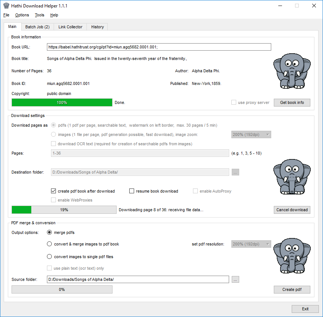Open the set pdf resolution dropdown
The height and width of the screenshot is (317, 323).
point(251,244)
